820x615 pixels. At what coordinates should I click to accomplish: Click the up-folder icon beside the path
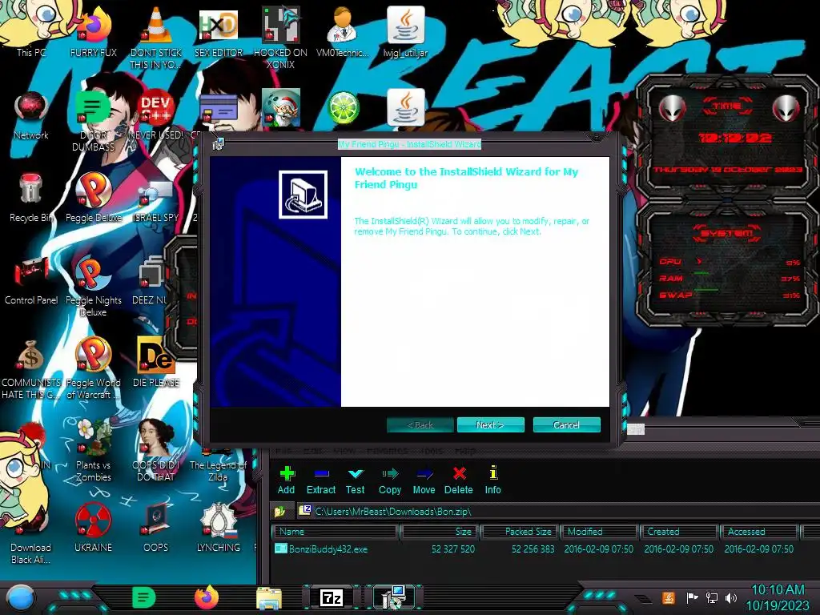280,512
